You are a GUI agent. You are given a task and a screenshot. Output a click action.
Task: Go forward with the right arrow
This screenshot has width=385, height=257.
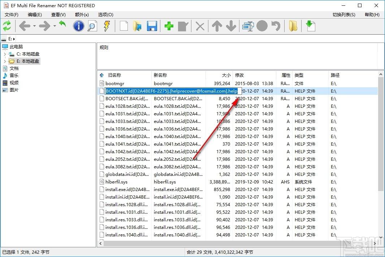coord(44,26)
